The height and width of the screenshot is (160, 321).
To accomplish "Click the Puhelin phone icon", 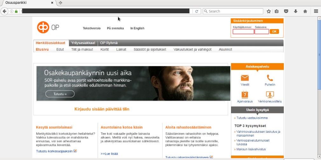I will click(270, 78).
